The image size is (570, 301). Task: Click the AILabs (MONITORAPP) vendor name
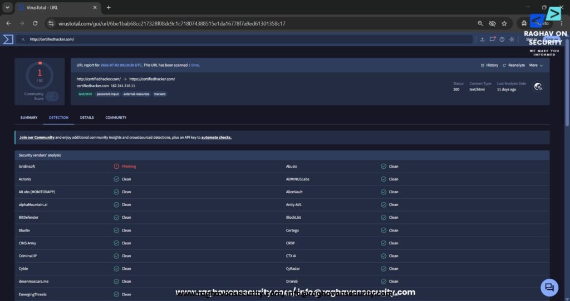(x=37, y=192)
